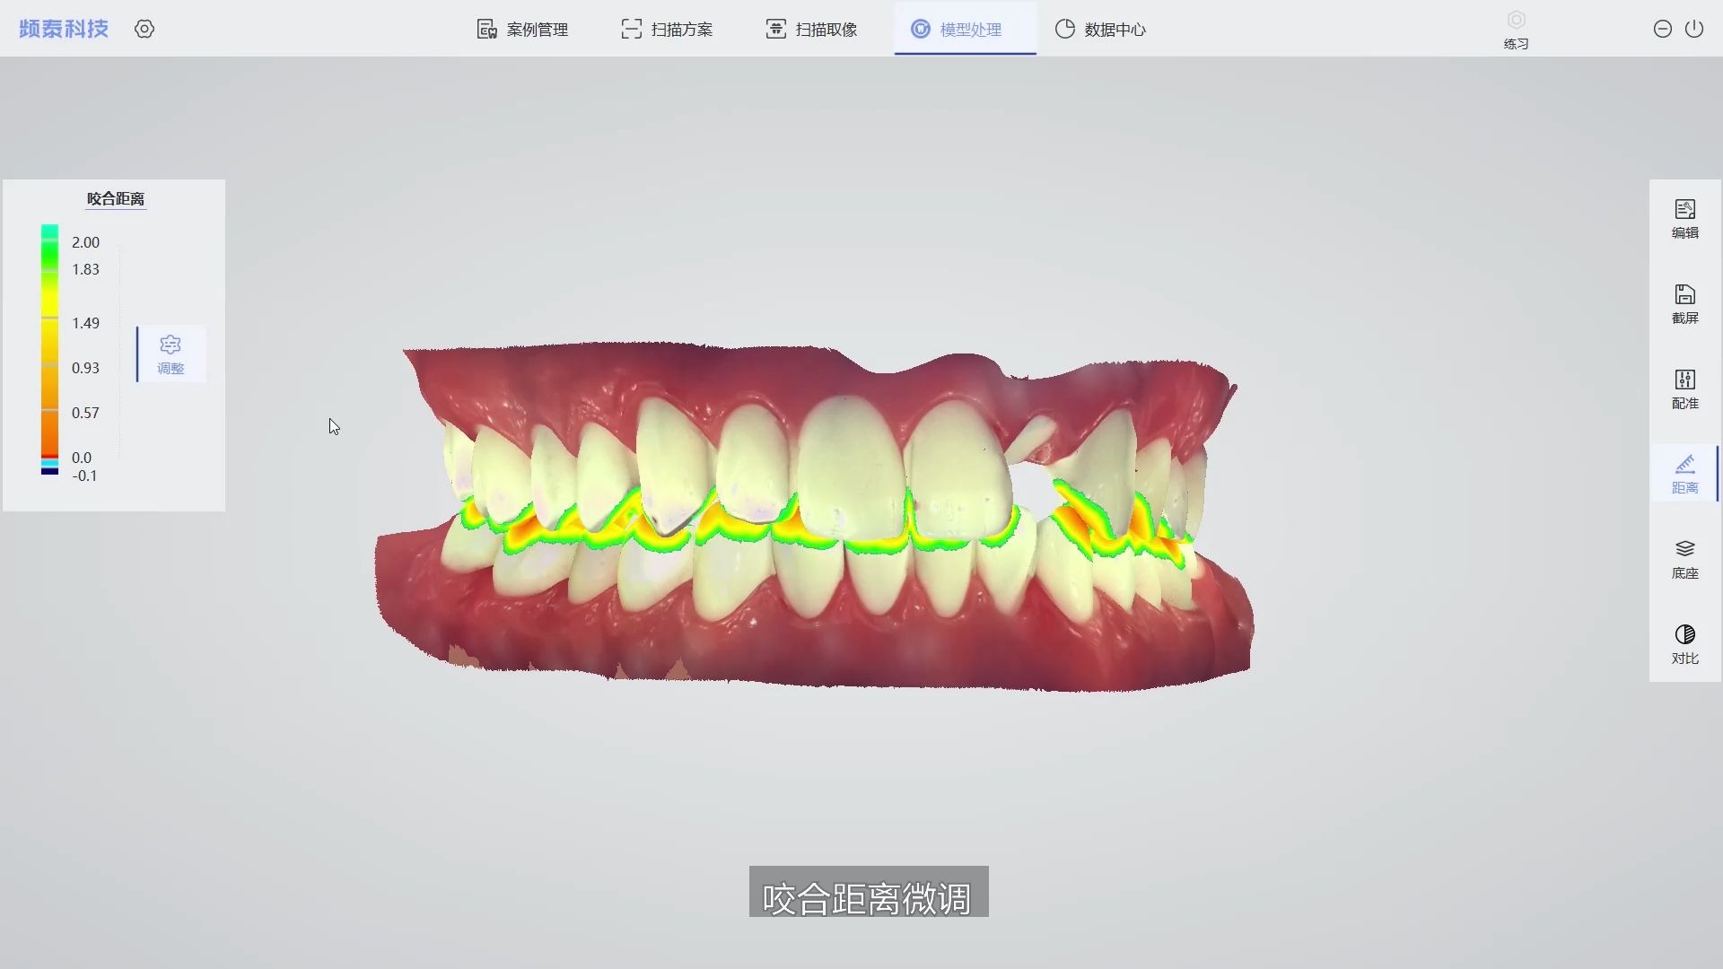This screenshot has height=969, width=1723.
Task: Click the power off icon
Action: click(1694, 29)
